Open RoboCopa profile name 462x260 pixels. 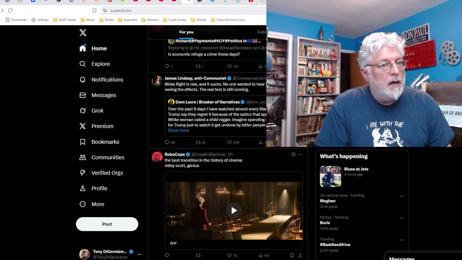(x=175, y=154)
